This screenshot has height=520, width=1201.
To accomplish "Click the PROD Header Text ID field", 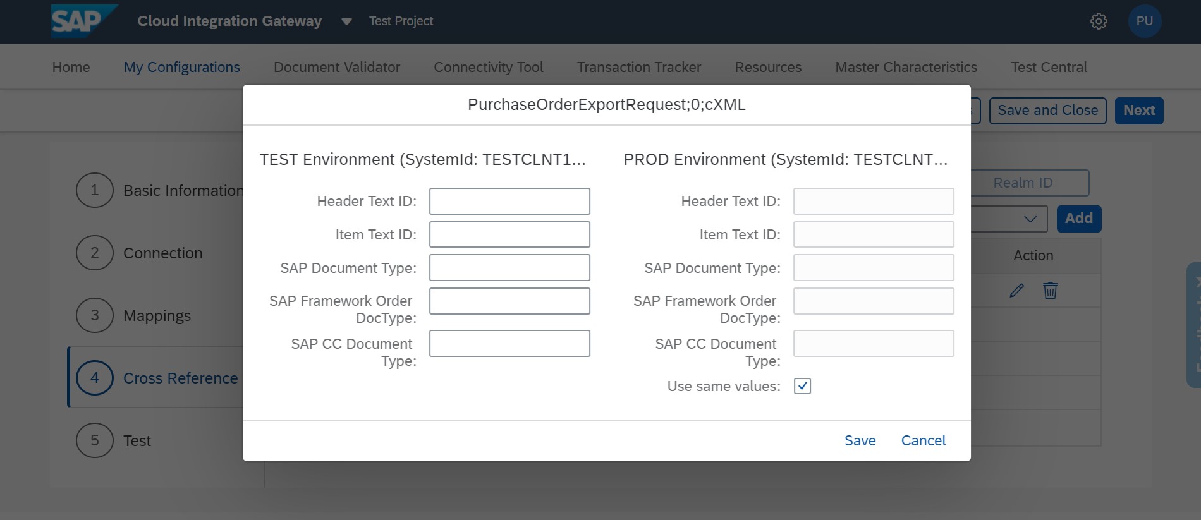I will 874,201.
